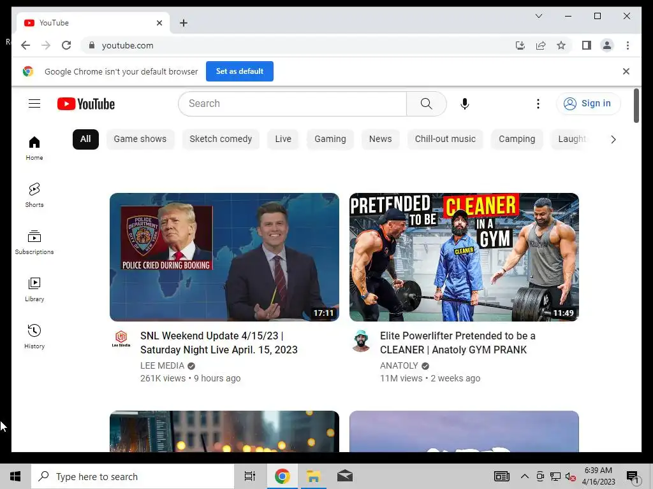Click the Sign in button
Viewport: 653px width, 489px height.
tap(588, 104)
